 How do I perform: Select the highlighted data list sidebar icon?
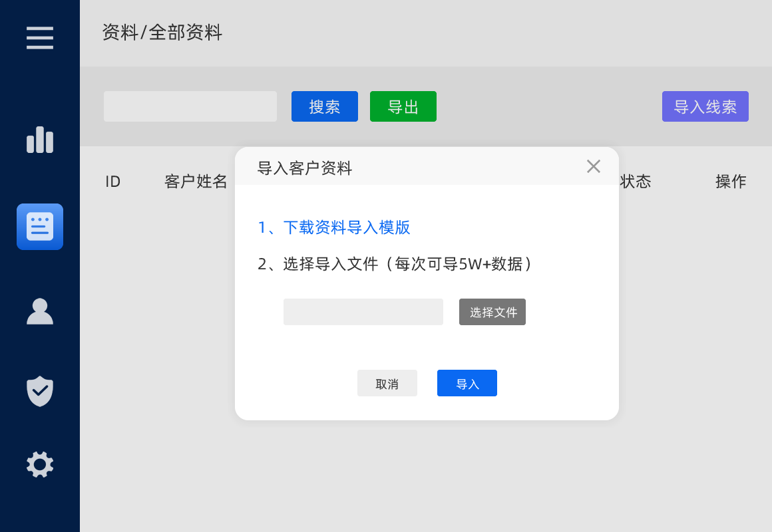click(x=40, y=227)
